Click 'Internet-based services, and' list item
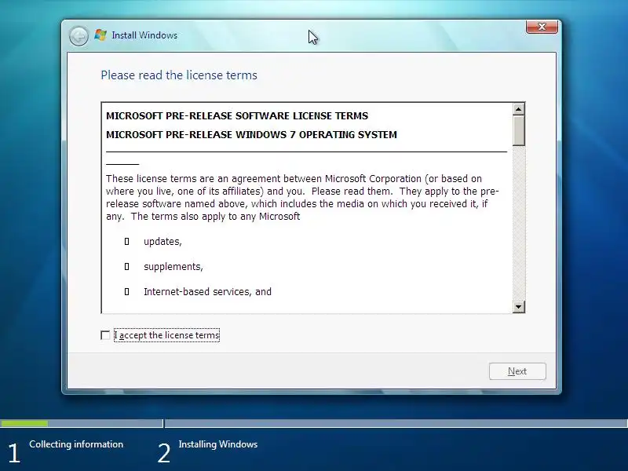This screenshot has height=471, width=628. click(207, 291)
